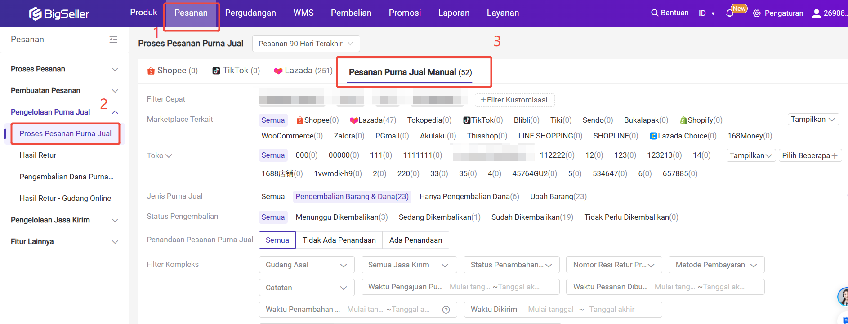Image resolution: width=848 pixels, height=324 pixels.
Task: Click the Filter Kustomisasi button
Action: (x=514, y=100)
